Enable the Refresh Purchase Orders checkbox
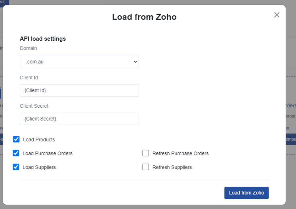Screen dimensions: 296x209 pyautogui.click(x=145, y=153)
